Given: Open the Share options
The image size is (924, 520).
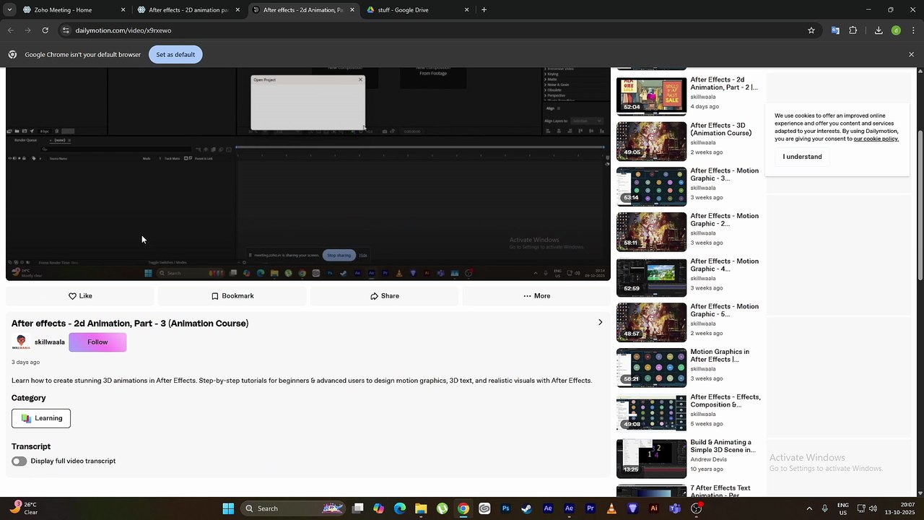Looking at the screenshot, I should tap(384, 296).
